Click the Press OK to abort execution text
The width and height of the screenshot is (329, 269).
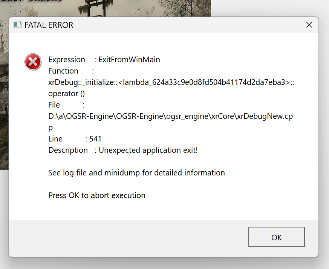pos(97,195)
